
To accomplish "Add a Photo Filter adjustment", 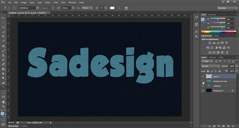I will [x=220, y=48].
